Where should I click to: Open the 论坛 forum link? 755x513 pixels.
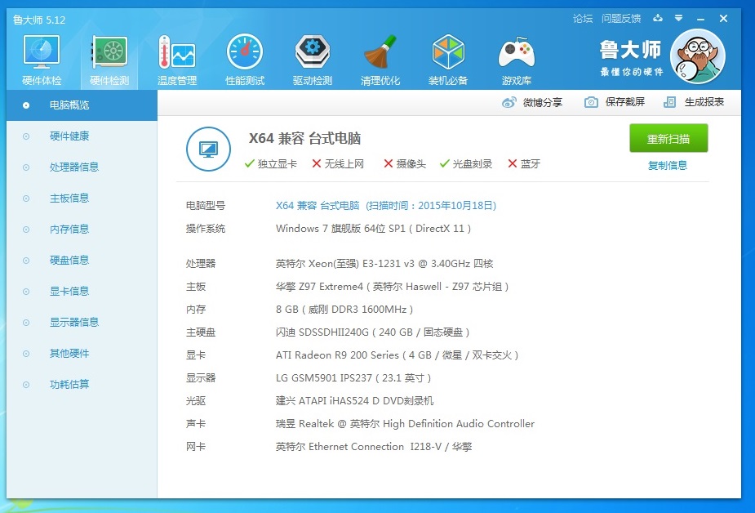[x=583, y=18]
